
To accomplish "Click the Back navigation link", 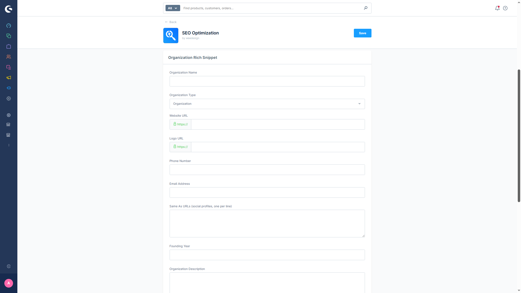I will pos(170,22).
